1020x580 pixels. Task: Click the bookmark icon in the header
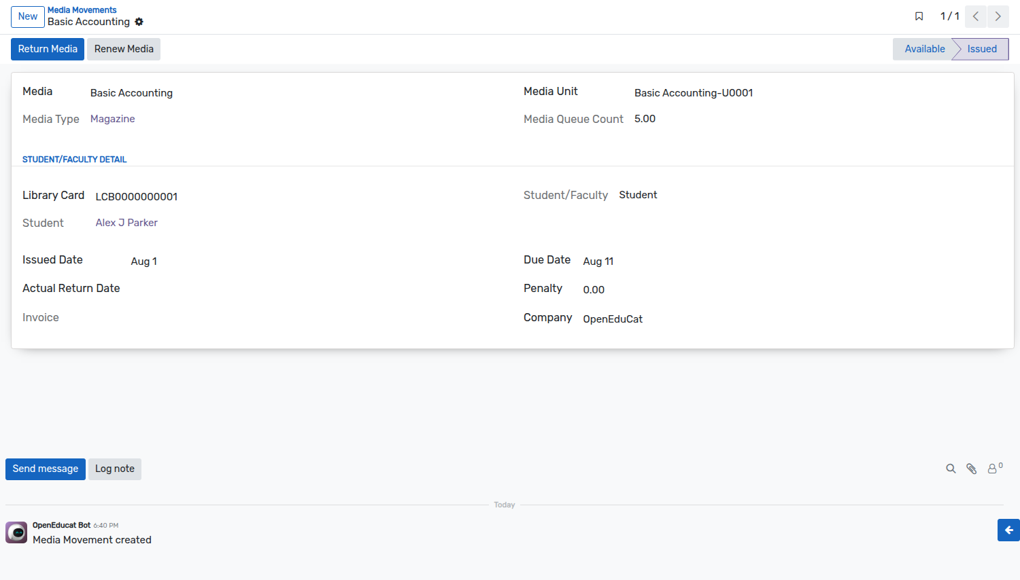(919, 16)
